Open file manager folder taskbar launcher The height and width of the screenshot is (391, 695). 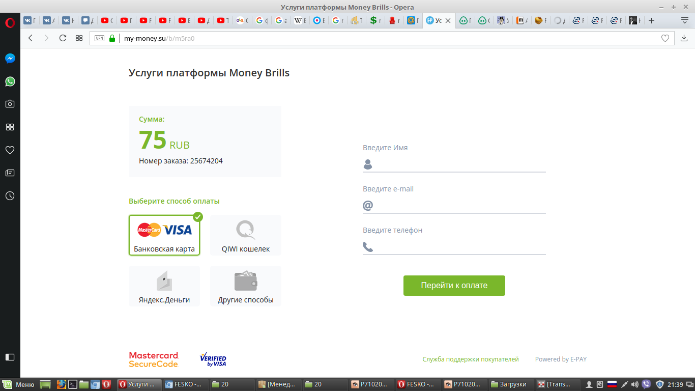84,384
